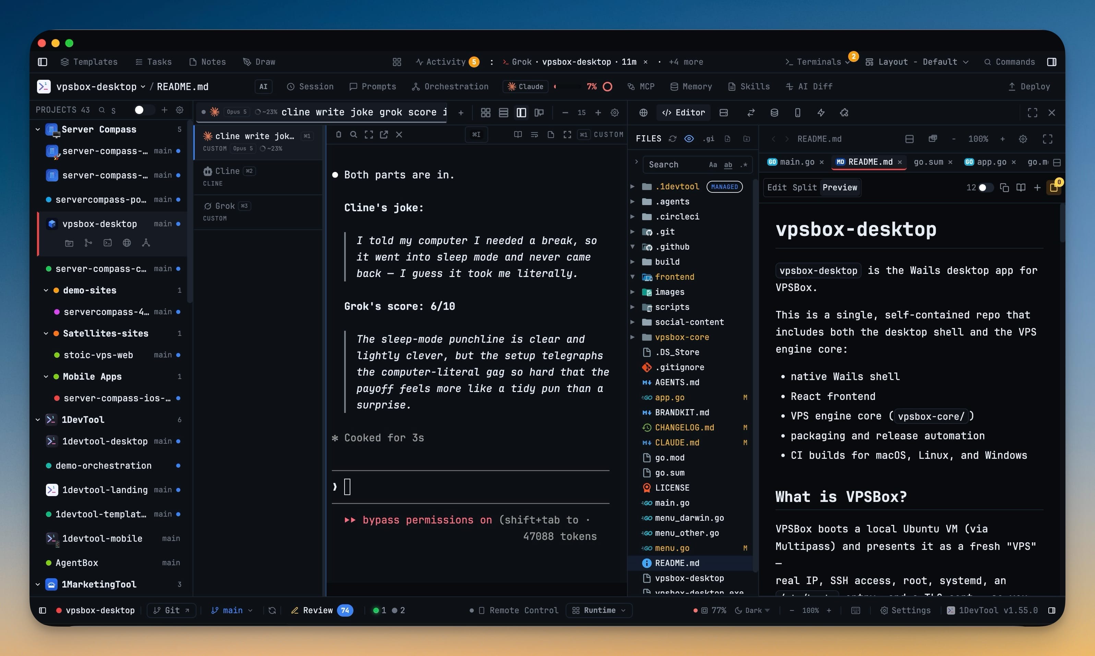Collapse the Mobile Apps group
This screenshot has height=656, width=1095.
46,377
